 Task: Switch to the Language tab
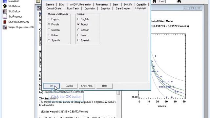pos(140,8)
